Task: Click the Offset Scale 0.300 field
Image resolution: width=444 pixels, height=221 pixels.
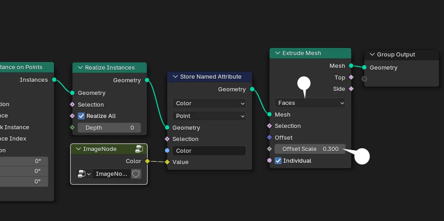Action: [310, 149]
